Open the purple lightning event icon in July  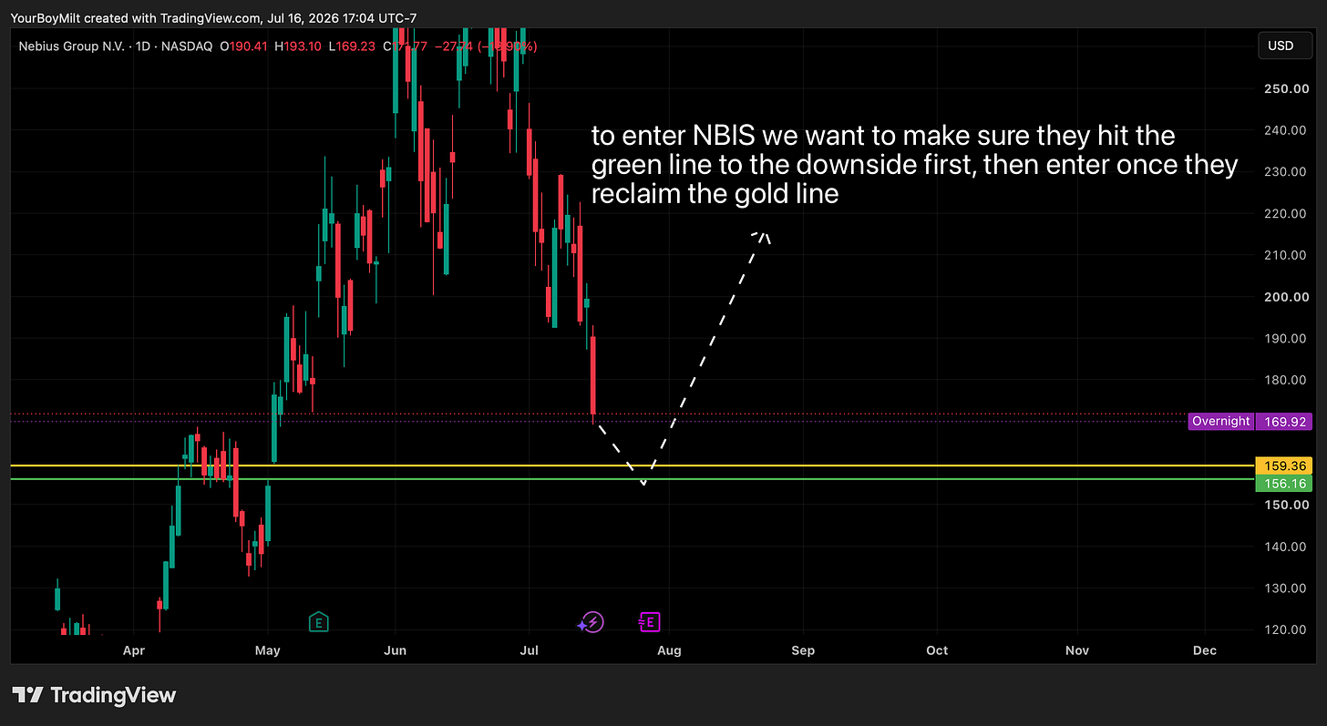click(591, 622)
